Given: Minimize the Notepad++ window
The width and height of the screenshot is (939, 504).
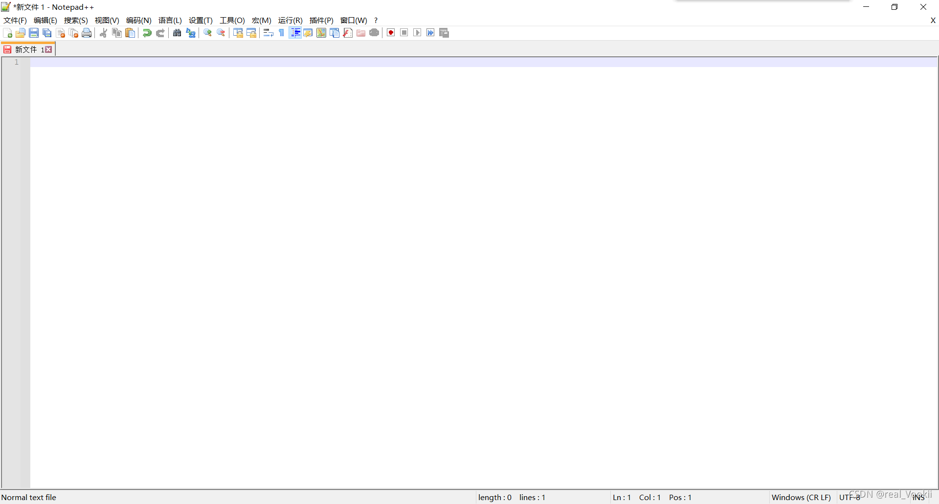Looking at the screenshot, I should click(x=866, y=7).
